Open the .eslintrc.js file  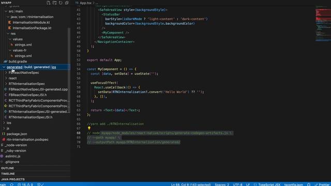click(12, 156)
